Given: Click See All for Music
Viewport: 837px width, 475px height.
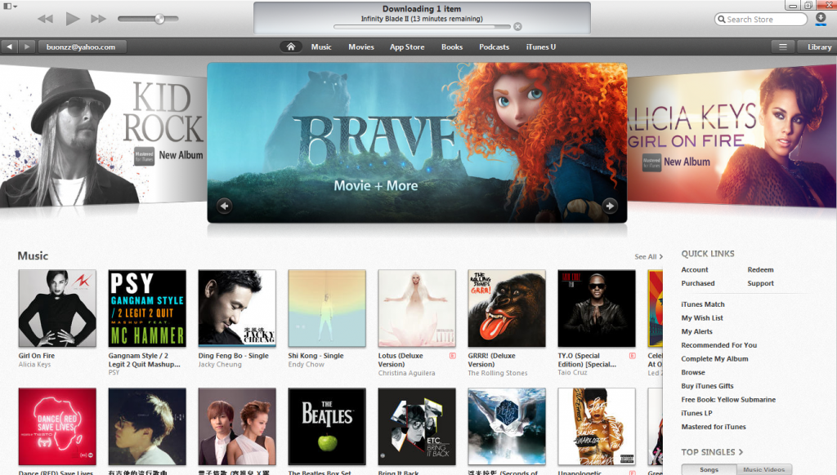Looking at the screenshot, I should point(648,257).
